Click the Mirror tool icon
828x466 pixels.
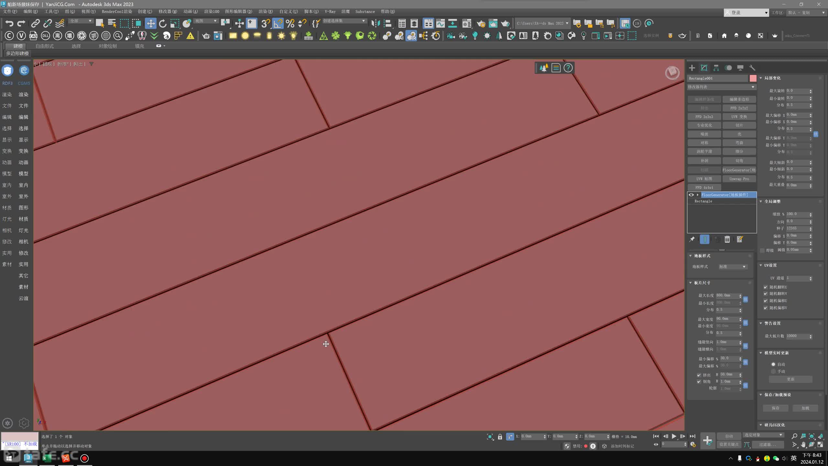(376, 23)
